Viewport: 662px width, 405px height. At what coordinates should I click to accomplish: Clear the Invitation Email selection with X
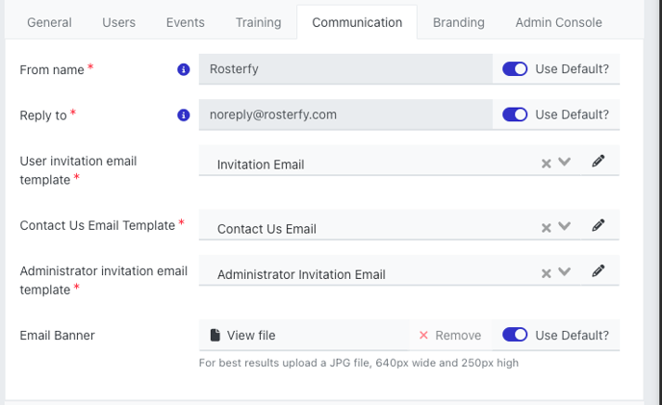(x=546, y=164)
